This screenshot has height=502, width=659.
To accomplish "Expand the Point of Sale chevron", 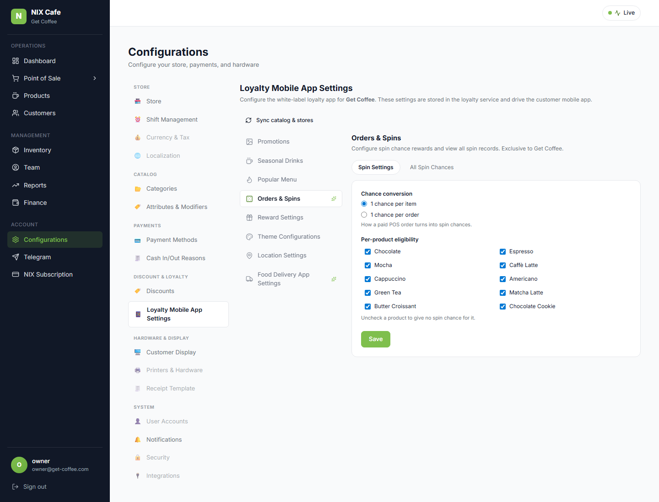I will 95,78.
